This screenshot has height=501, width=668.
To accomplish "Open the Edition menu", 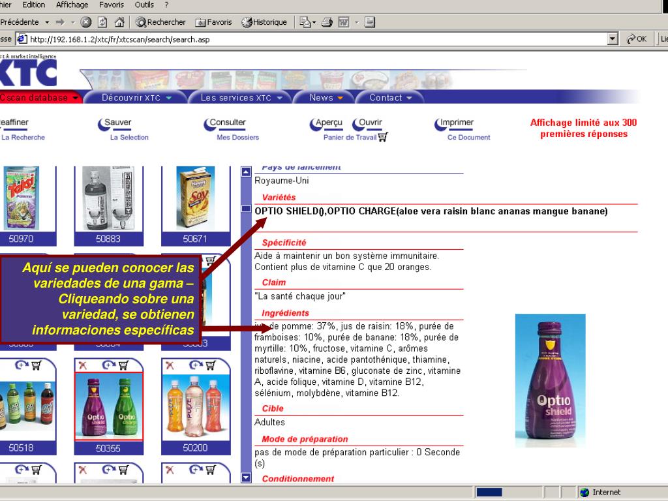I will click(34, 5).
